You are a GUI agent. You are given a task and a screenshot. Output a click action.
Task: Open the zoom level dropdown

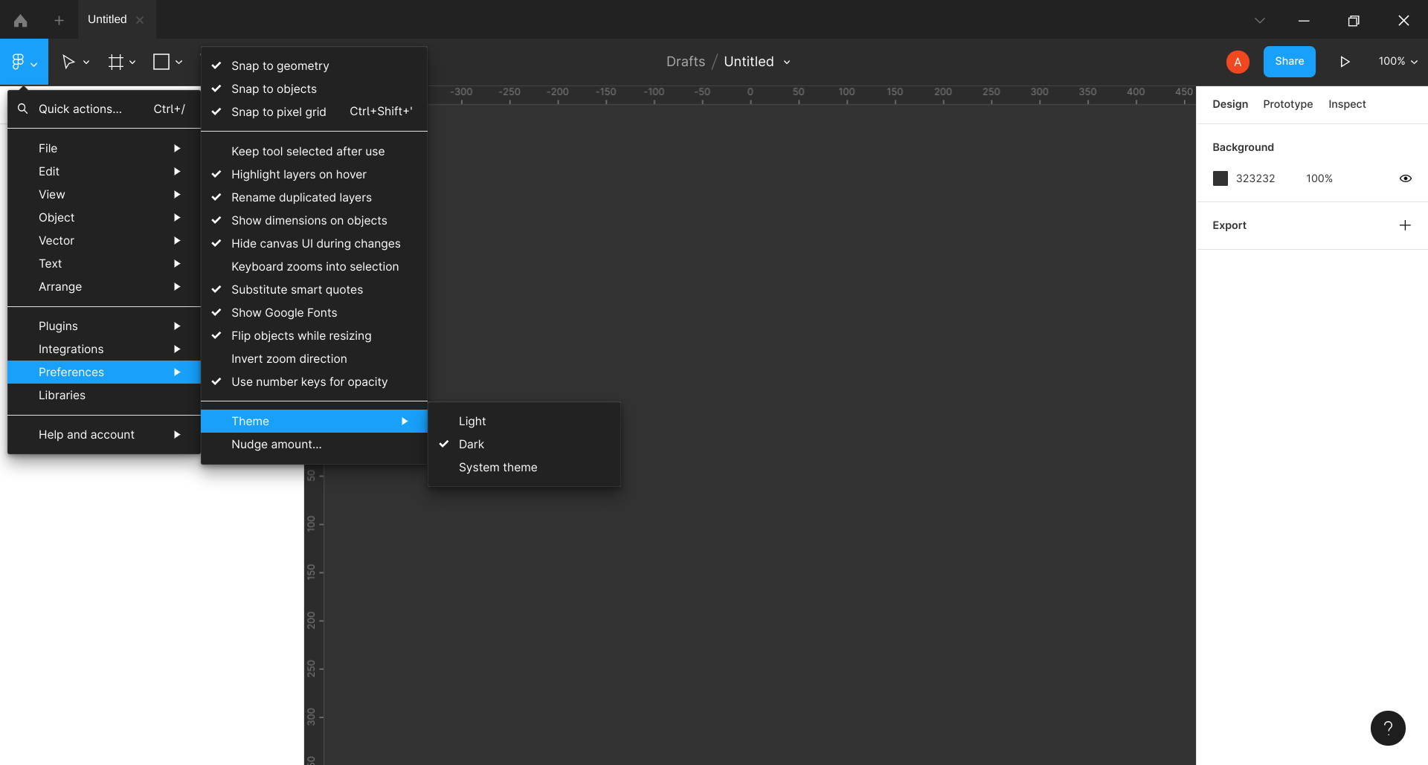(1396, 62)
